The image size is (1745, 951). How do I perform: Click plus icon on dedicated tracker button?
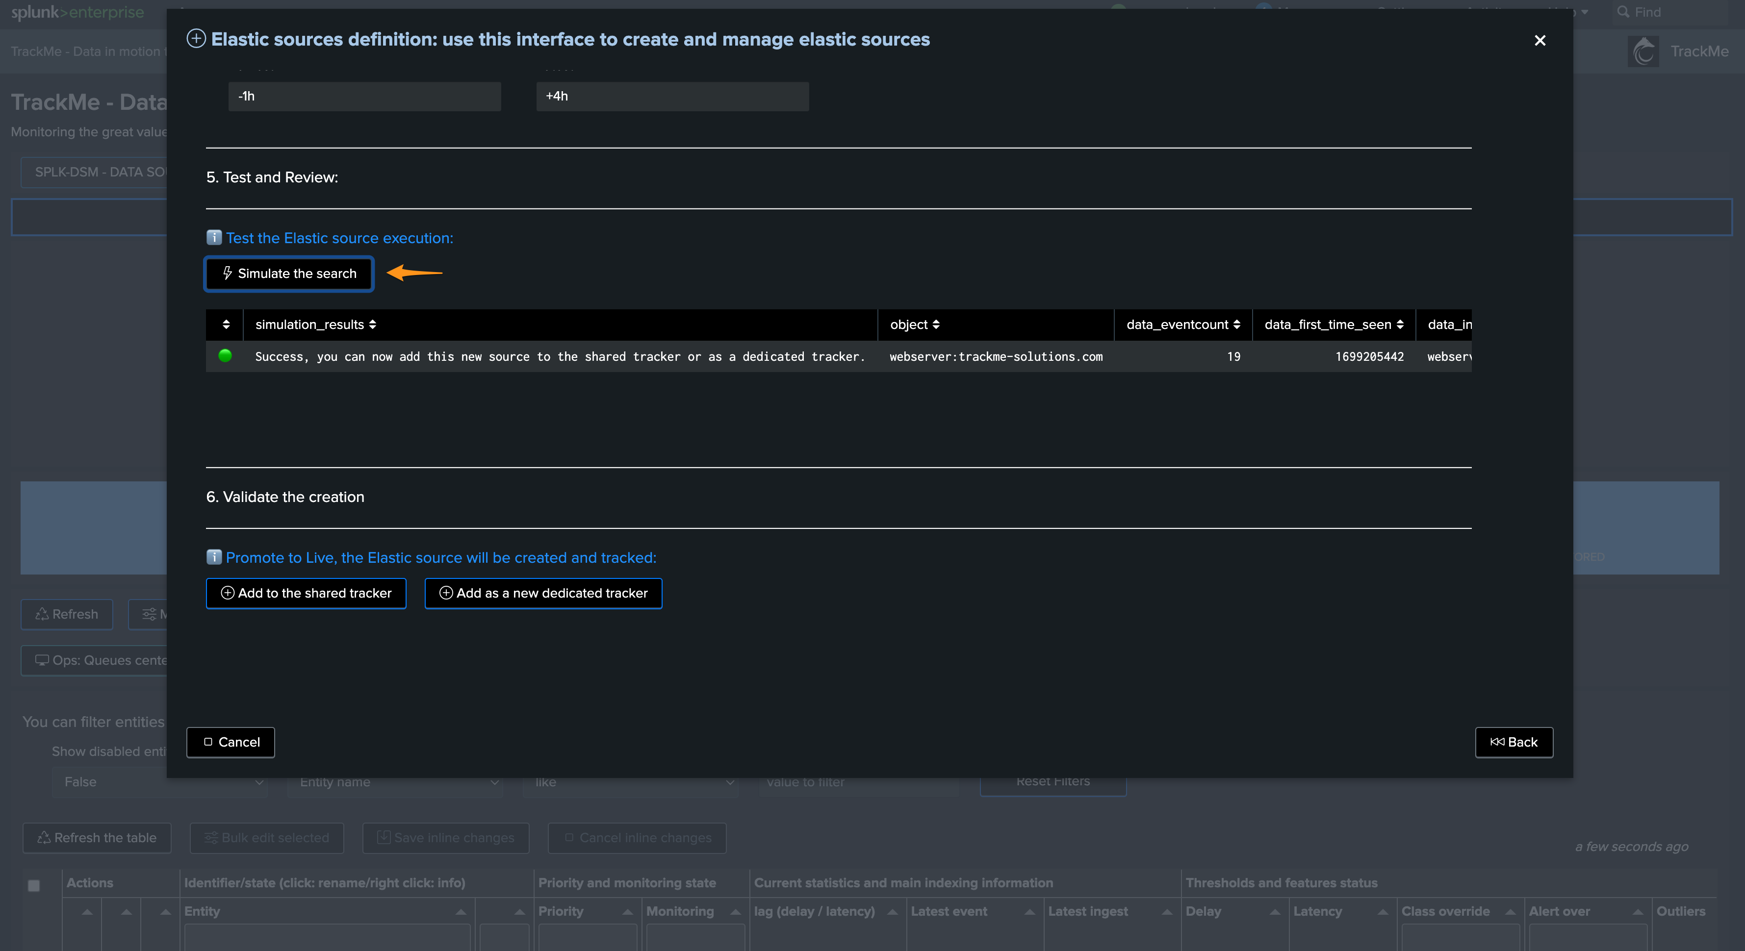pos(446,592)
